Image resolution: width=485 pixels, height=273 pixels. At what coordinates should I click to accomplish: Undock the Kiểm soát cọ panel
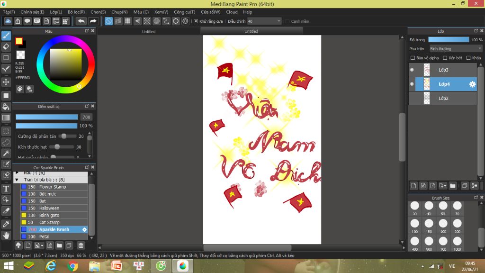coord(87,106)
